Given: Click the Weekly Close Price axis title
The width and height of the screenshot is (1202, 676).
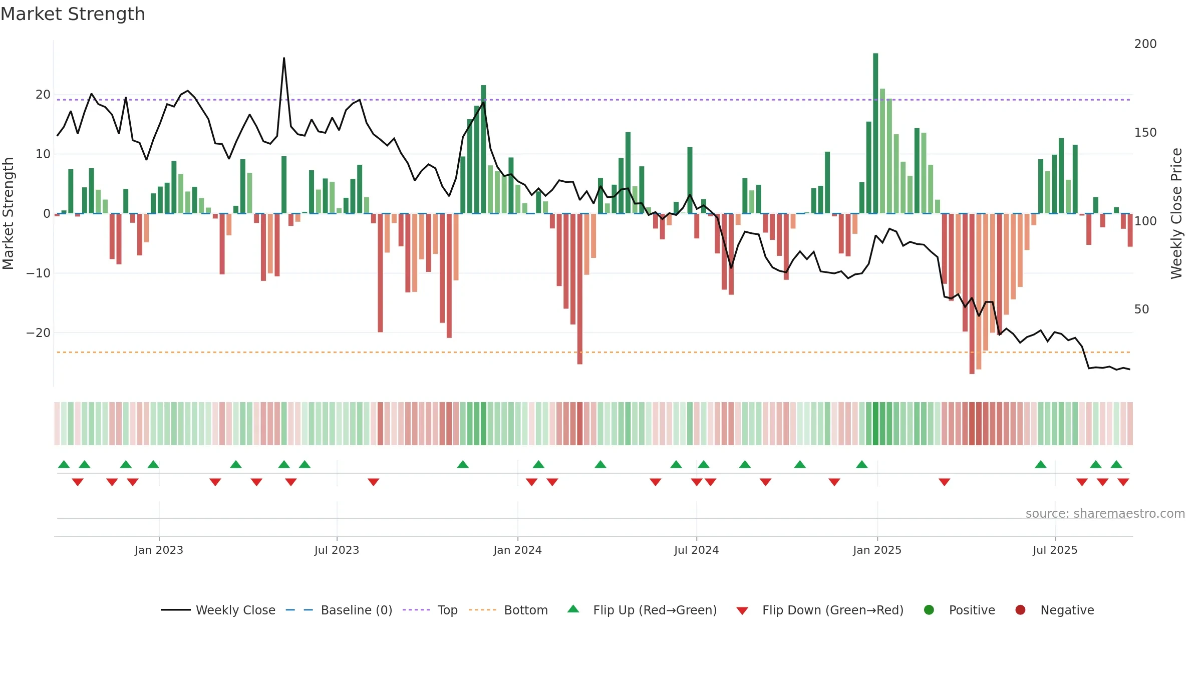Looking at the screenshot, I should point(1176,213).
